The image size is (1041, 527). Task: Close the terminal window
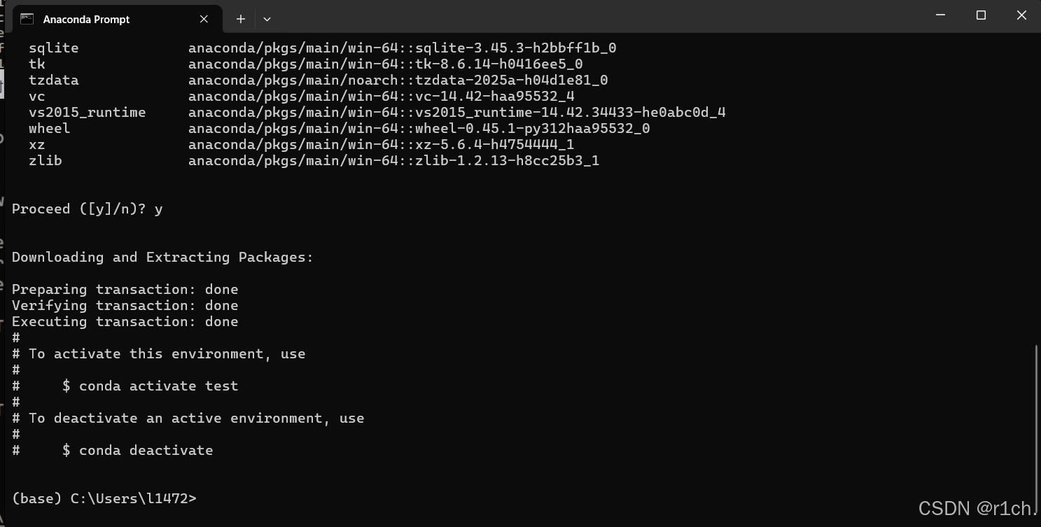coord(1021,15)
